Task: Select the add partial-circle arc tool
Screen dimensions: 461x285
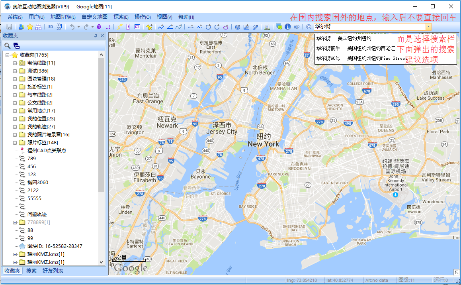Action: (x=217, y=27)
